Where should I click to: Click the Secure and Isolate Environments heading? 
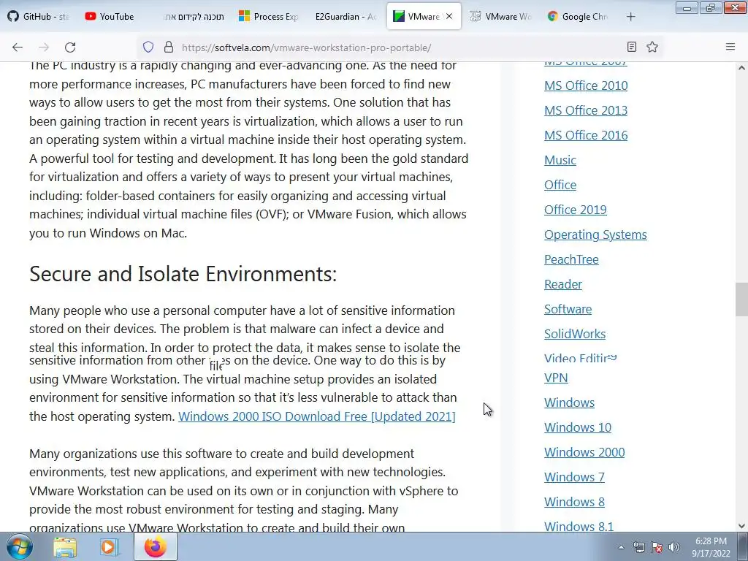tap(183, 274)
